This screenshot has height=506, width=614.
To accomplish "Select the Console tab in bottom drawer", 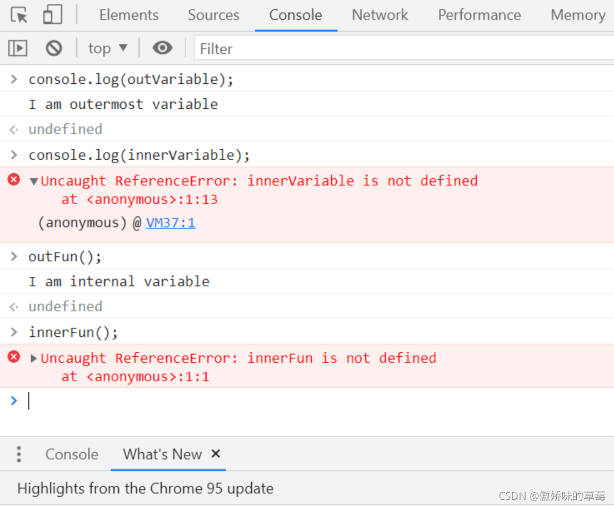I will [x=72, y=454].
